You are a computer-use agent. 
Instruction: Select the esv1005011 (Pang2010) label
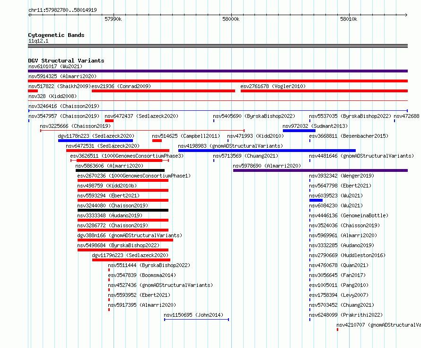click(x=339, y=285)
